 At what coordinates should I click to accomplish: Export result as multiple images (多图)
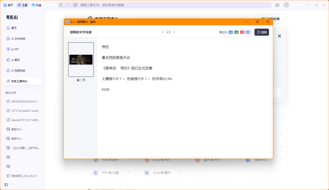click(x=248, y=32)
